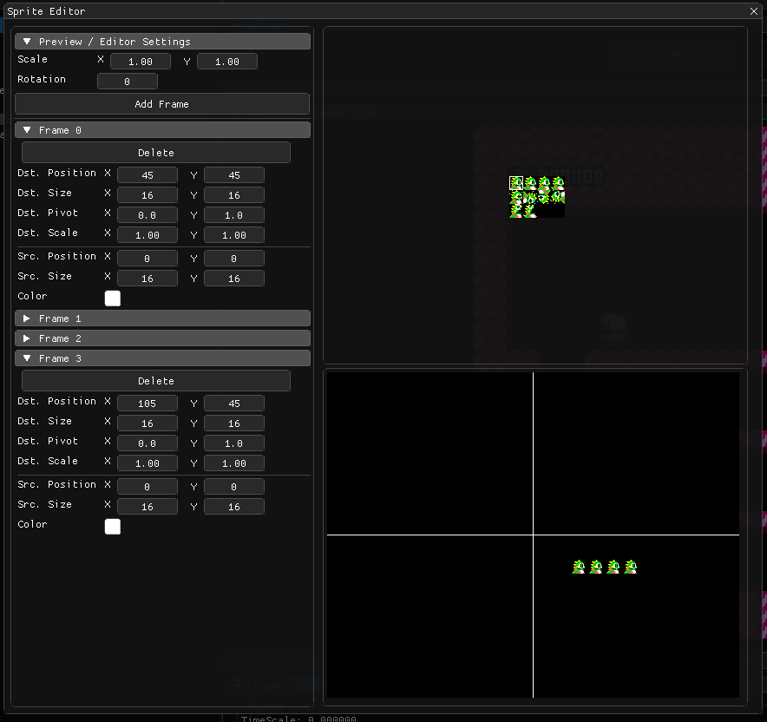Edit Frame 3 Src. Size Y field

click(233, 507)
